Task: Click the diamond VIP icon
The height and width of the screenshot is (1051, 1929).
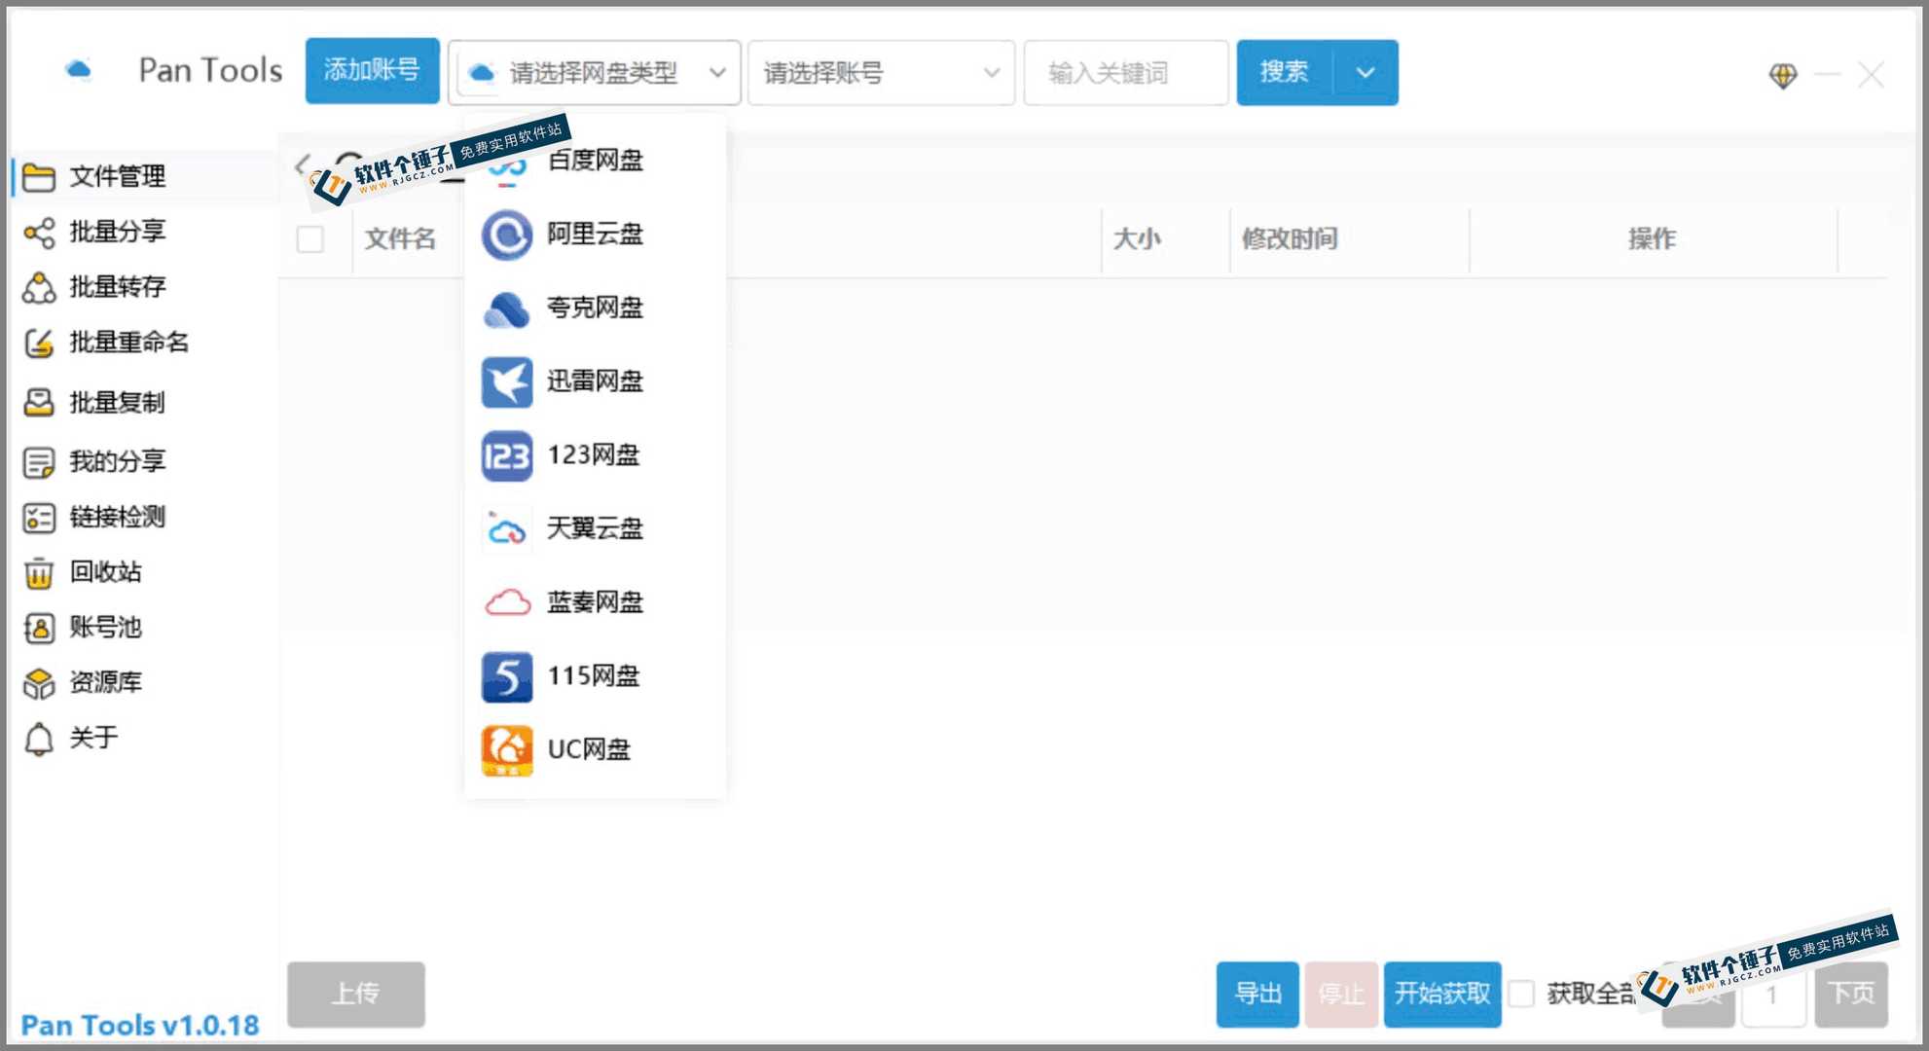Action: click(x=1783, y=75)
